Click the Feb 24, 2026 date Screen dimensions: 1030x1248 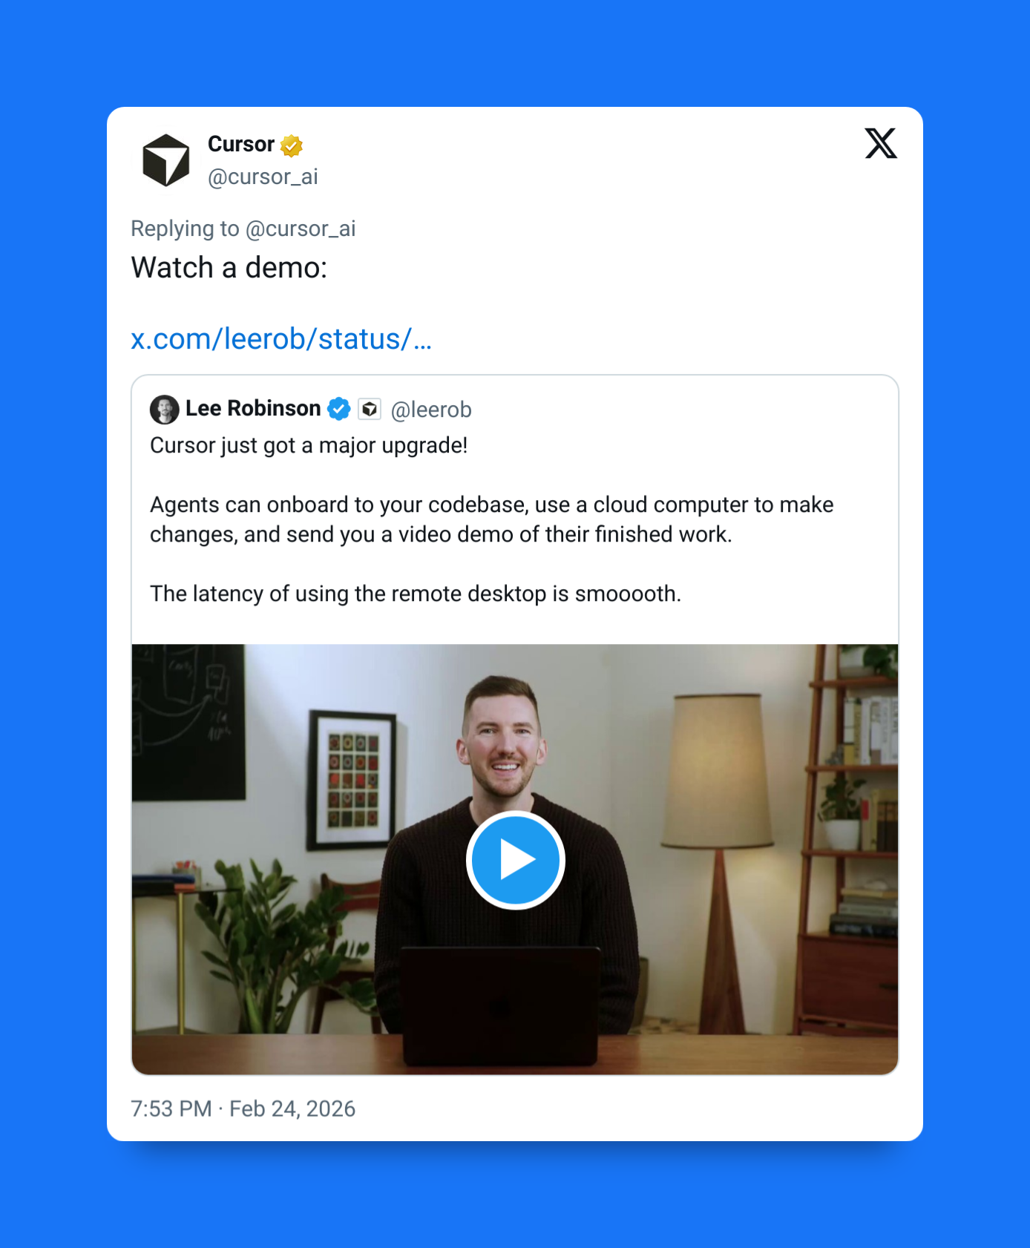292,1109
